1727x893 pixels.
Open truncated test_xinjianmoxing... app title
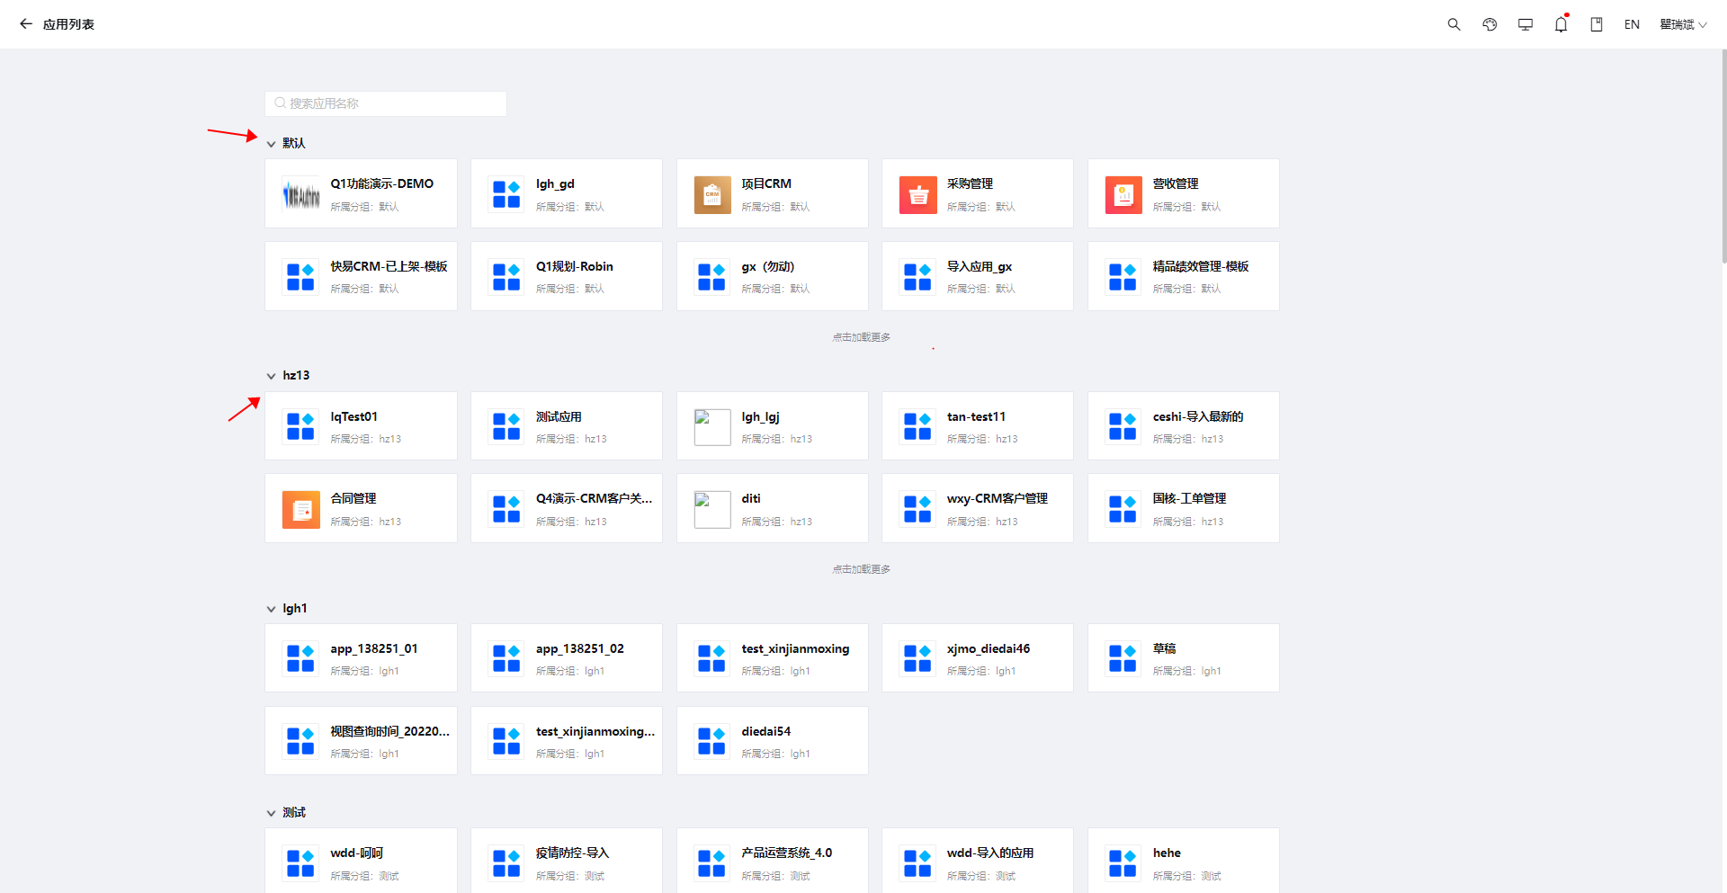coord(595,731)
